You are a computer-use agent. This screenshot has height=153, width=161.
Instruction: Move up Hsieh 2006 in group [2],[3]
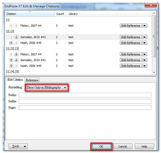(11, 43)
